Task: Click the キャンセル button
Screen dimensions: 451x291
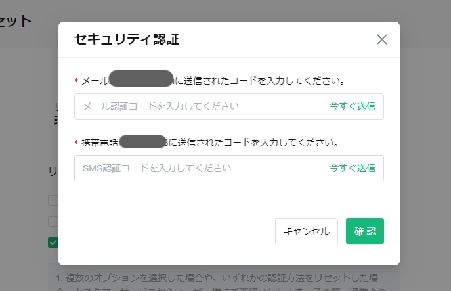Action: [x=307, y=231]
